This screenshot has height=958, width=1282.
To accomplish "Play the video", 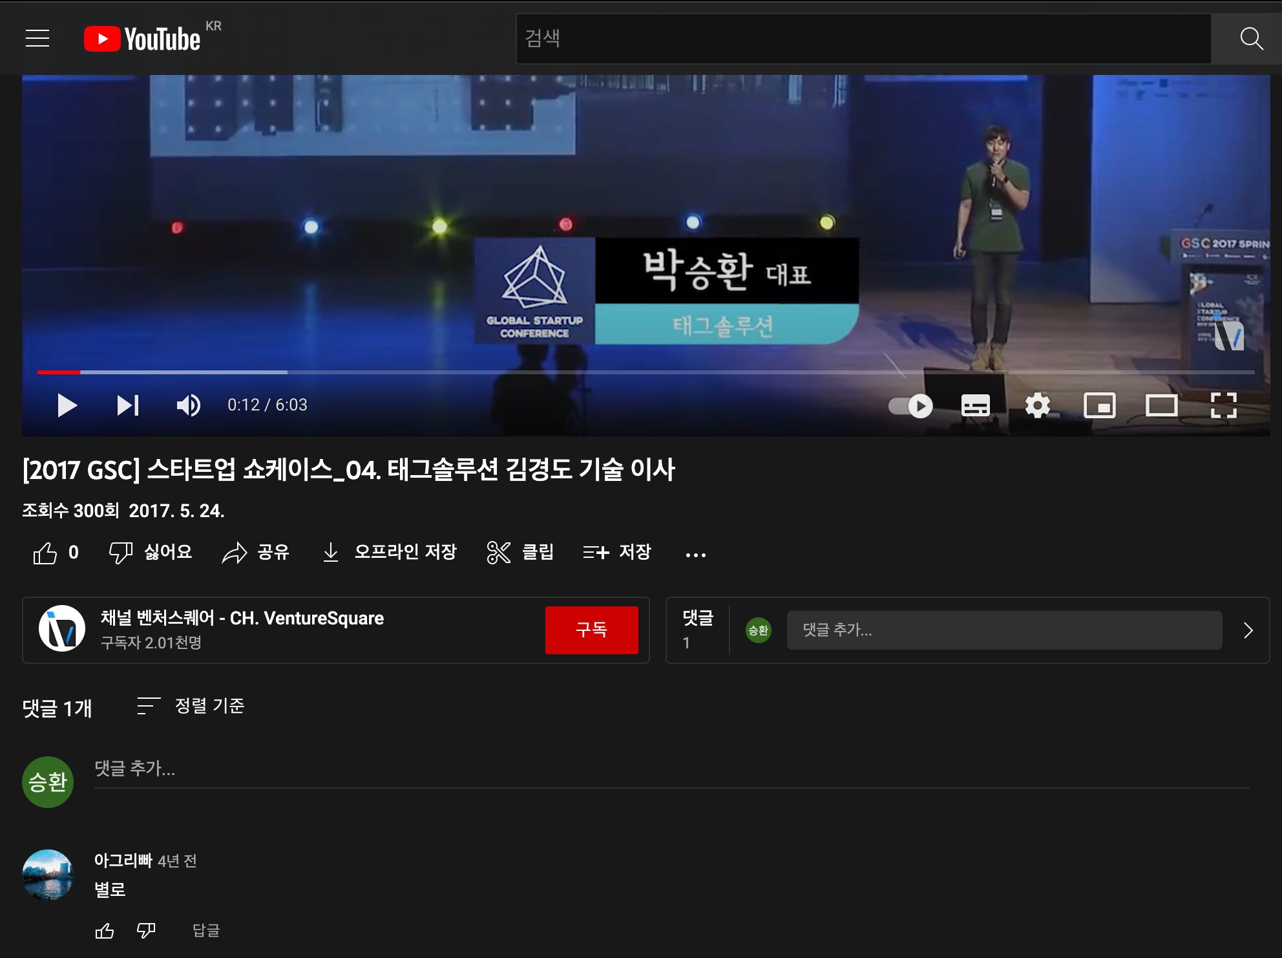I will 67,405.
